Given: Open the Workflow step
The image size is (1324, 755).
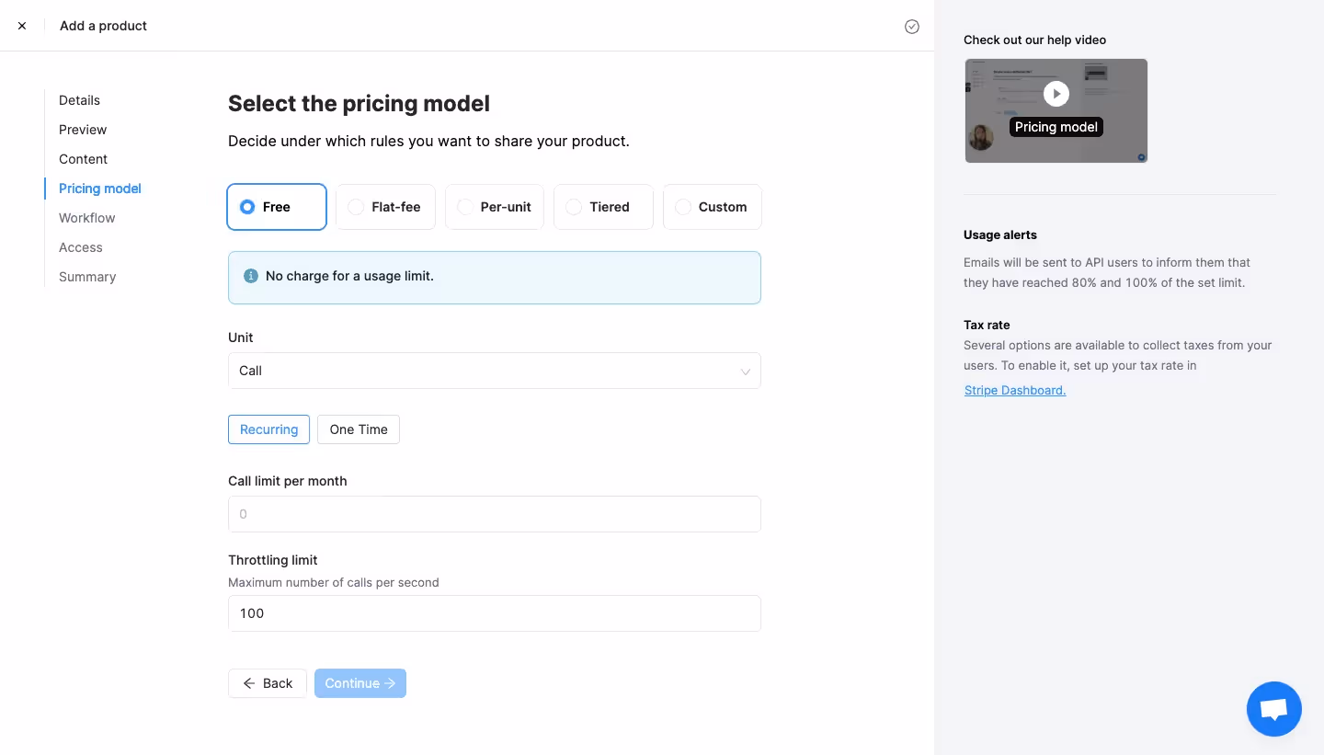Looking at the screenshot, I should pyautogui.click(x=86, y=218).
